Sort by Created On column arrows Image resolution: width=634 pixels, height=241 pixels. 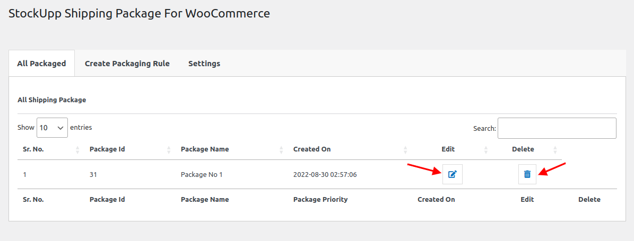coord(405,149)
